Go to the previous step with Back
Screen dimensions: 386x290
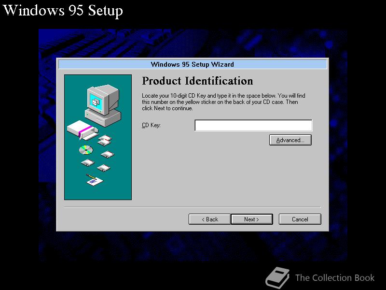(210, 219)
